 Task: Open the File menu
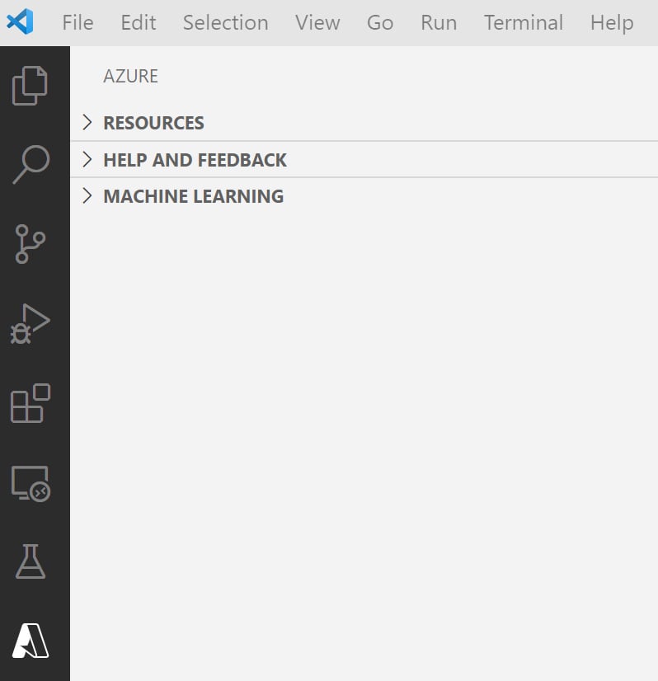click(x=78, y=22)
